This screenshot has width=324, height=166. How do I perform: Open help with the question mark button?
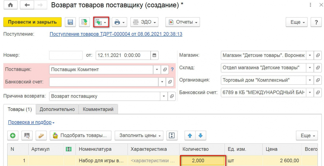click(316, 22)
